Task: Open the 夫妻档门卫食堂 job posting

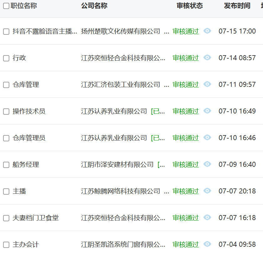Action: click(x=36, y=218)
